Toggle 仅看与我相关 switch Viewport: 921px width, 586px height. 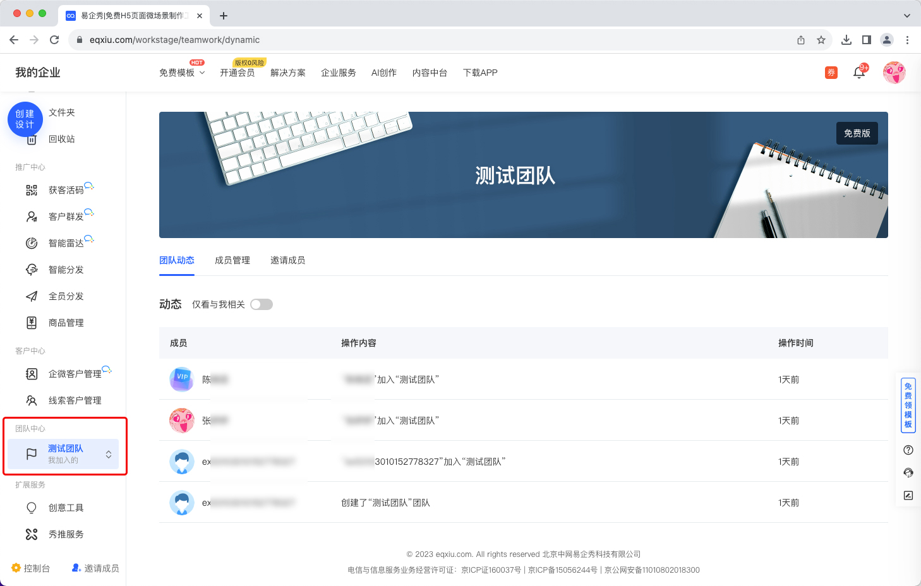(x=262, y=304)
